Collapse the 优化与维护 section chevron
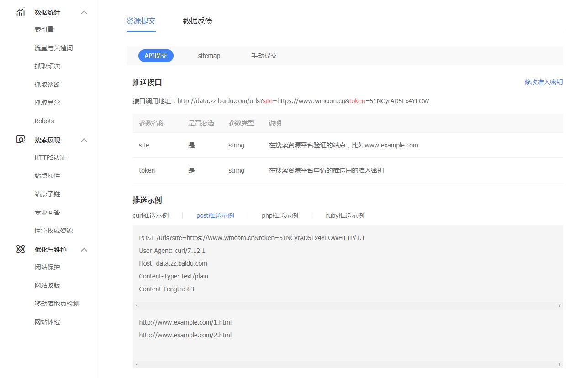This screenshot has height=378, width=581. tap(84, 250)
